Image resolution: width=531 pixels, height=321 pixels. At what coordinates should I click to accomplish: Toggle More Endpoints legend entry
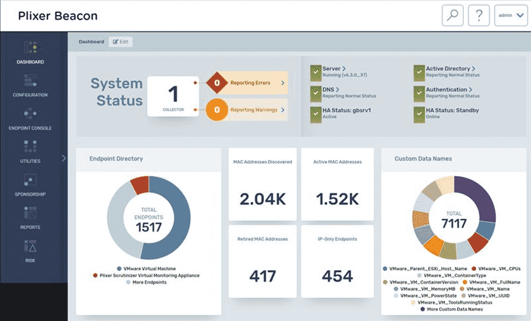146,282
